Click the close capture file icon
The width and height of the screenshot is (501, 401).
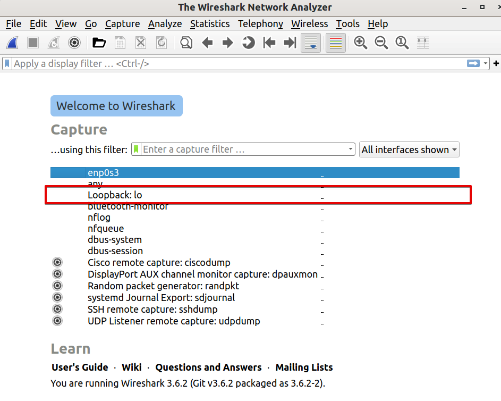click(141, 43)
